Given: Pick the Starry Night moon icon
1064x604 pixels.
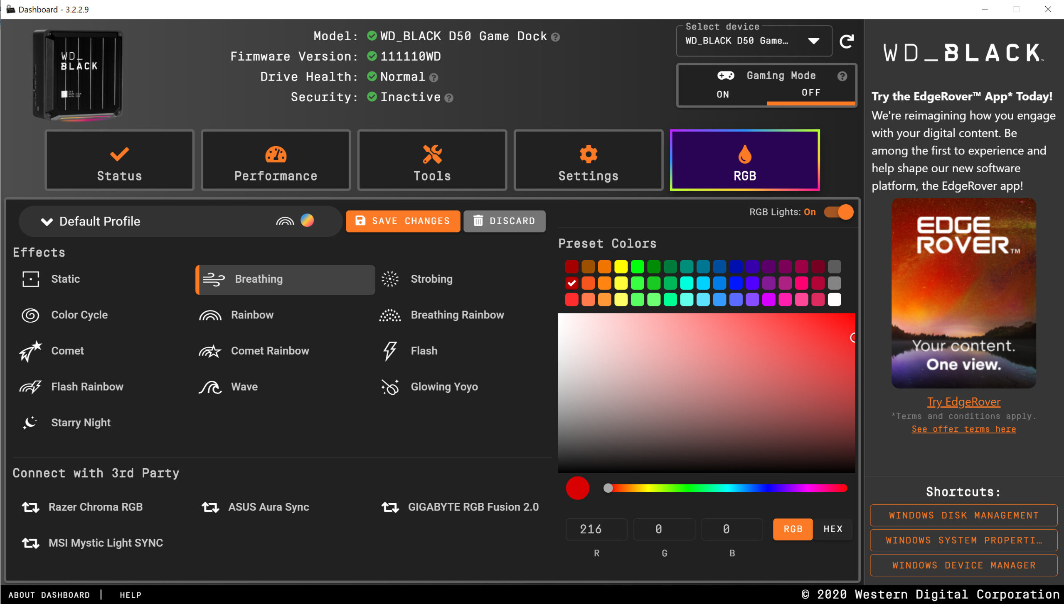Looking at the screenshot, I should pyautogui.click(x=30, y=423).
